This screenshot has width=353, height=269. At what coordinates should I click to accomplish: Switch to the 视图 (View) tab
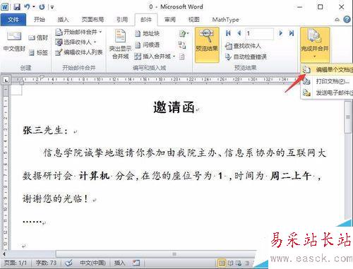(x=194, y=20)
